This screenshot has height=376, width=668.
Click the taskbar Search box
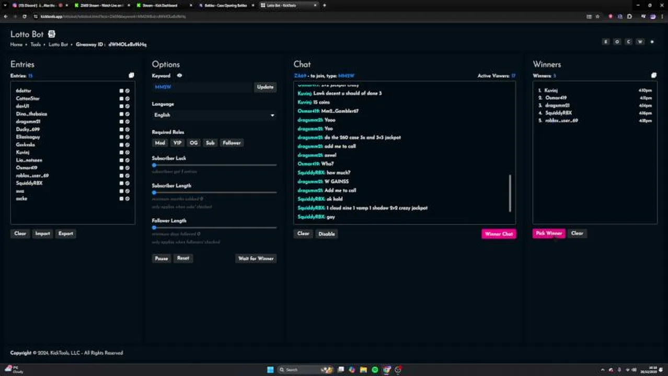[x=306, y=370]
